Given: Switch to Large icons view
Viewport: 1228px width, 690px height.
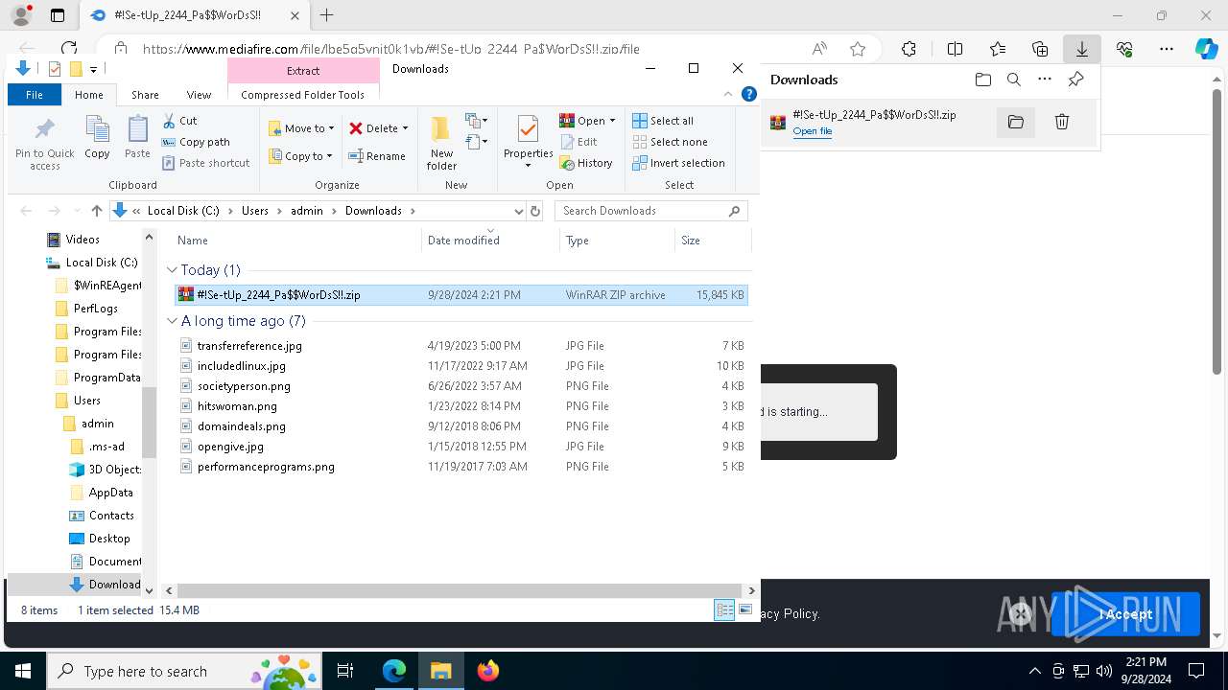Looking at the screenshot, I should pos(744,610).
